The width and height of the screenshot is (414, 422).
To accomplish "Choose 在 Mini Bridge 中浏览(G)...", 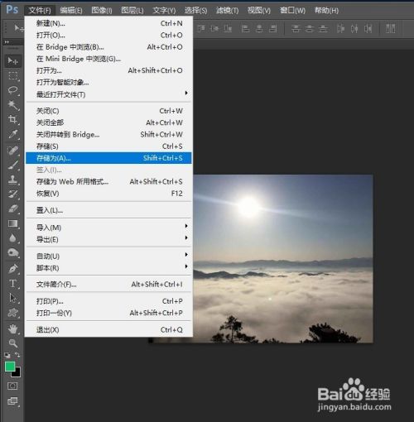I will pos(108,59).
